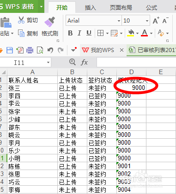The image size is (176, 194).
Task: Select column D header
Action: [x=131, y=72]
